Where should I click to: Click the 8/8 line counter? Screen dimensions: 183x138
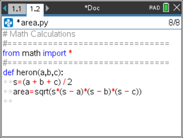click(174, 23)
